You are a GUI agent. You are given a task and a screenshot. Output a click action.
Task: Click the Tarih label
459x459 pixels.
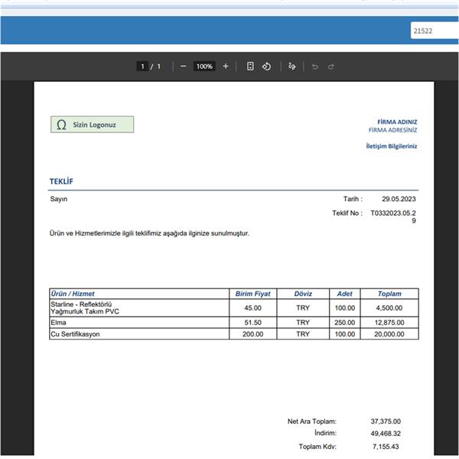point(353,199)
